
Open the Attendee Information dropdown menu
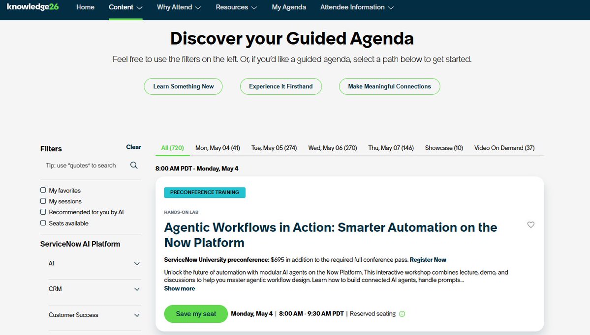pyautogui.click(x=357, y=7)
